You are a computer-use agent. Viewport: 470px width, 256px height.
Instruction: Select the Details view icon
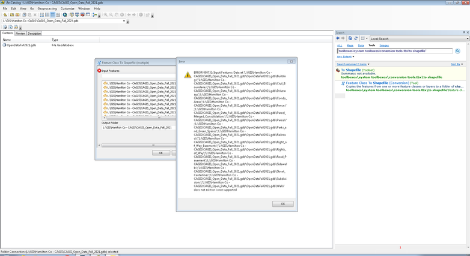(x=52, y=14)
